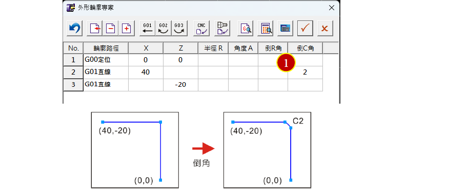Open the calculator search icon

266,29
